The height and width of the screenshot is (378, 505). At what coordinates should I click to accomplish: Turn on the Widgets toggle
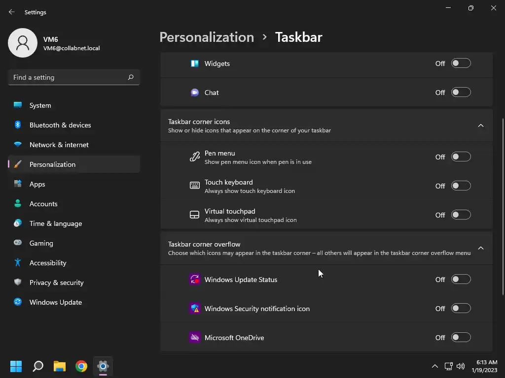pyautogui.click(x=461, y=63)
